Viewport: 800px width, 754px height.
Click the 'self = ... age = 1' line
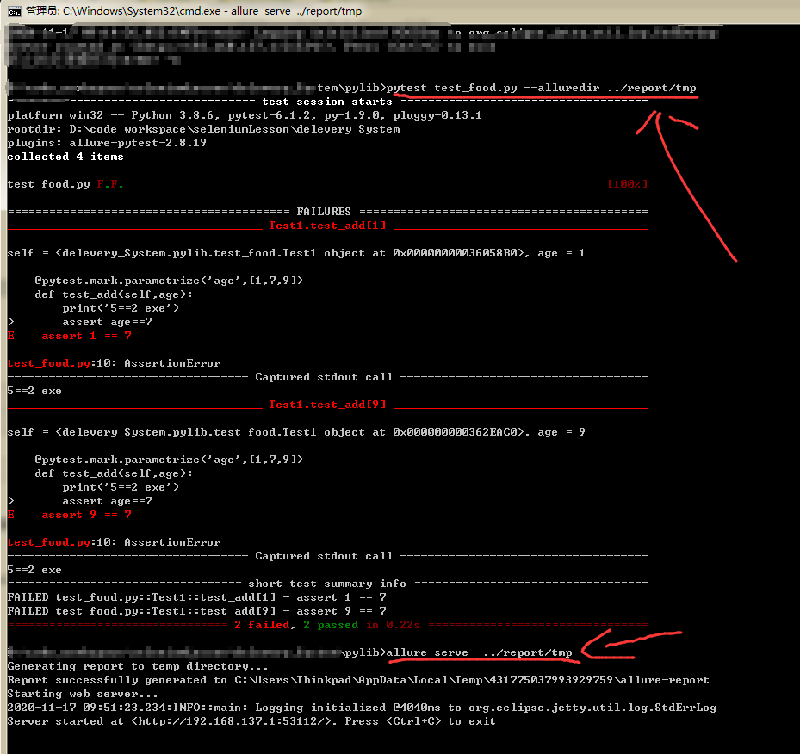click(296, 253)
